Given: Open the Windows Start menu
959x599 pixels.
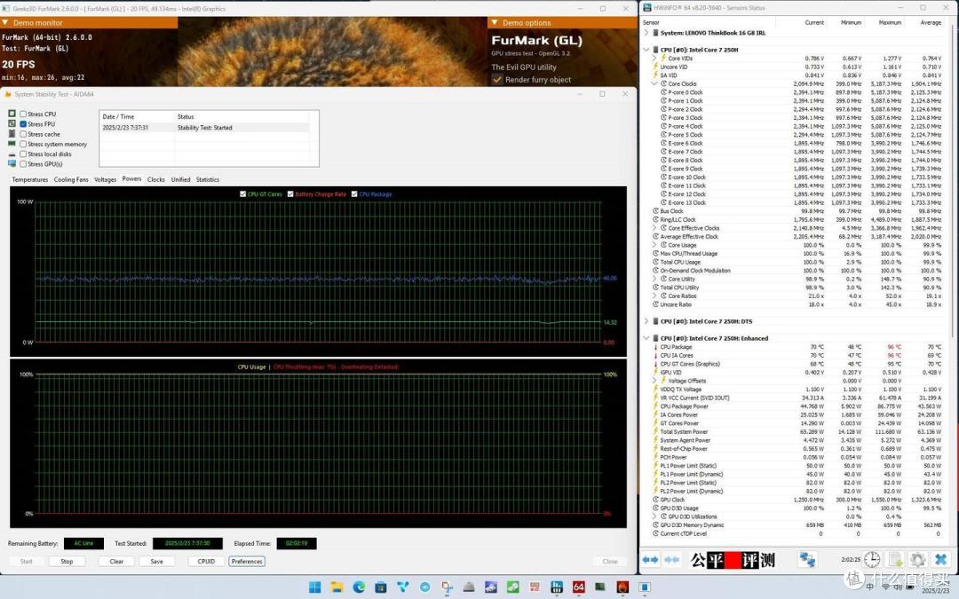Looking at the screenshot, I should point(315,587).
